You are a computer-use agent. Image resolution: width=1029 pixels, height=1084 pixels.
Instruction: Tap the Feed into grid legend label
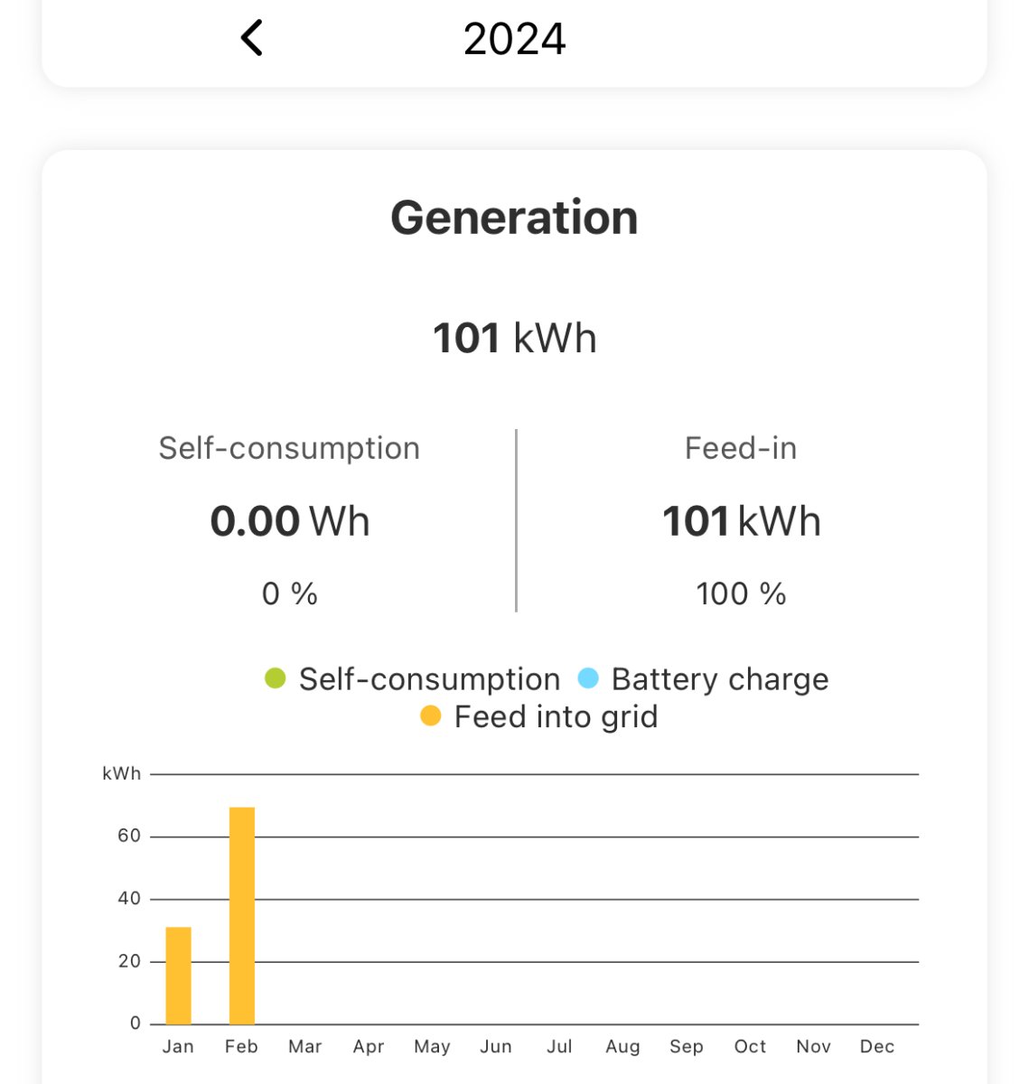tap(556, 717)
